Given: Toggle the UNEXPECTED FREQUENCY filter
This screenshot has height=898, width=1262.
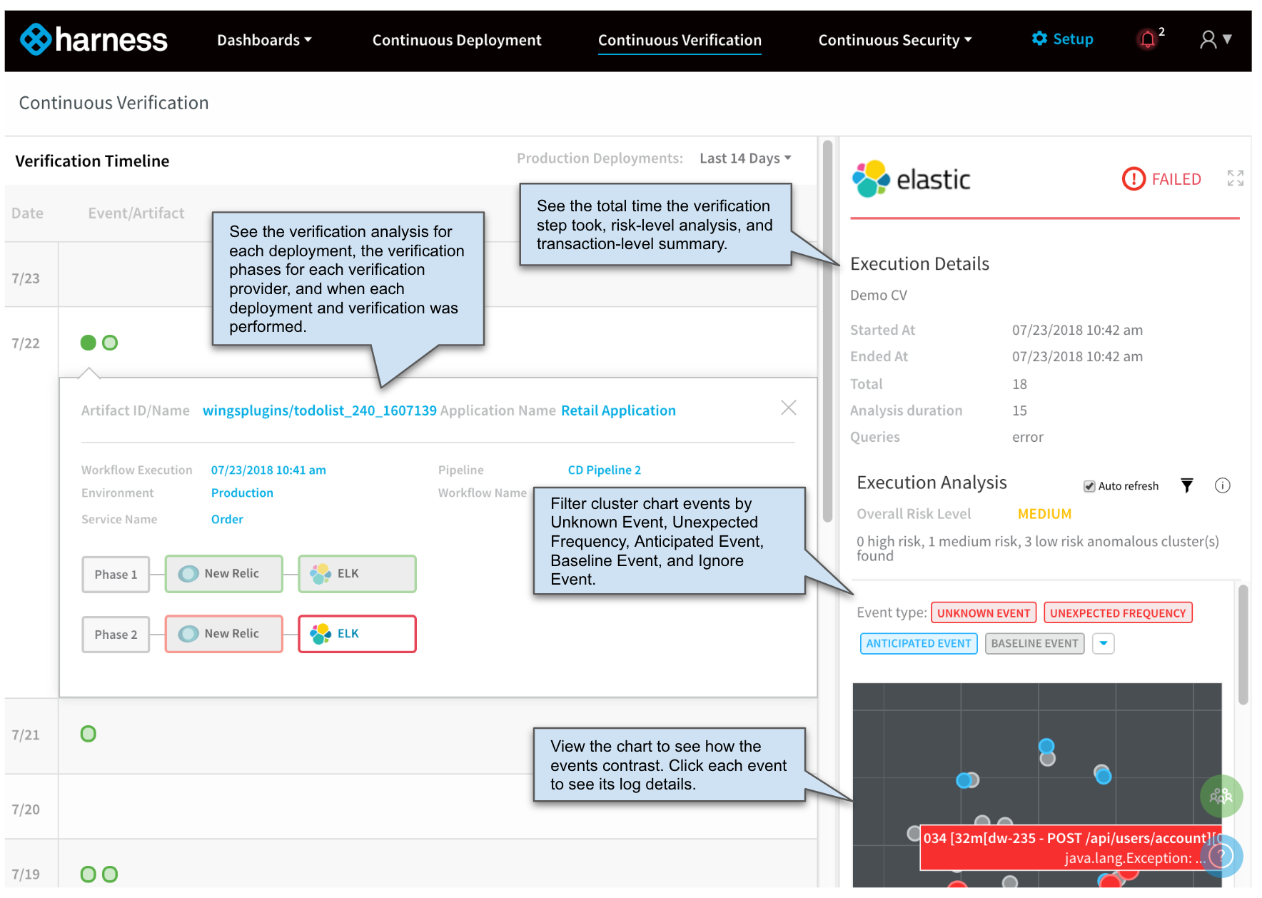Looking at the screenshot, I should coord(1118,612).
